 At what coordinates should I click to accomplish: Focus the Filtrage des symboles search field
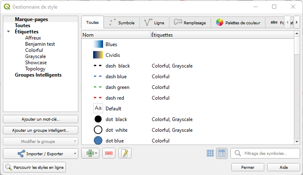265,154
